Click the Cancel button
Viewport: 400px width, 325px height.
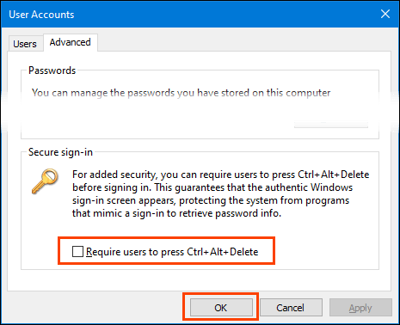click(291, 308)
